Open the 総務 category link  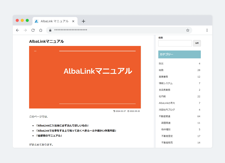coord(161,70)
